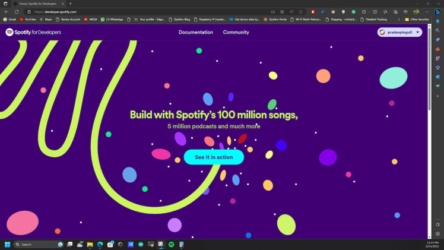
Task: Open the Edge sidebar Outlook icon
Action: tap(437, 77)
